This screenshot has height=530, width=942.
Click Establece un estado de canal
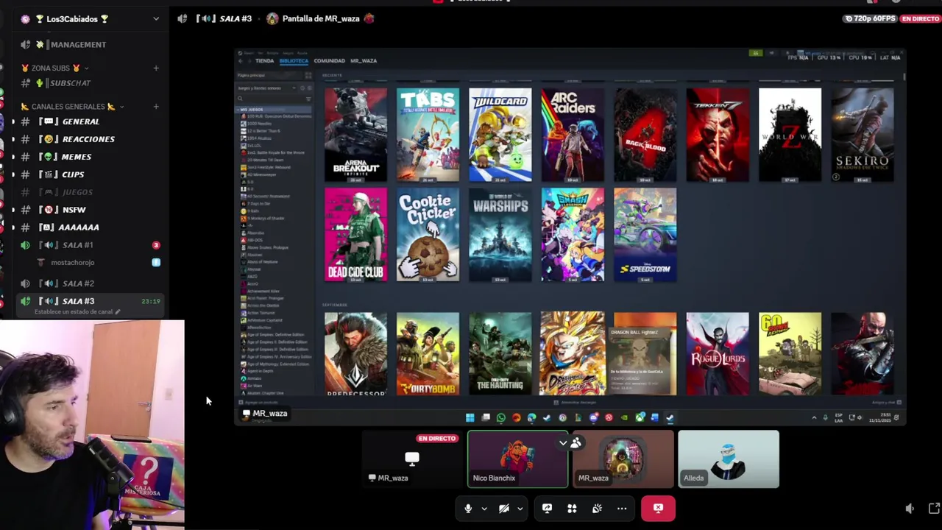click(x=77, y=312)
